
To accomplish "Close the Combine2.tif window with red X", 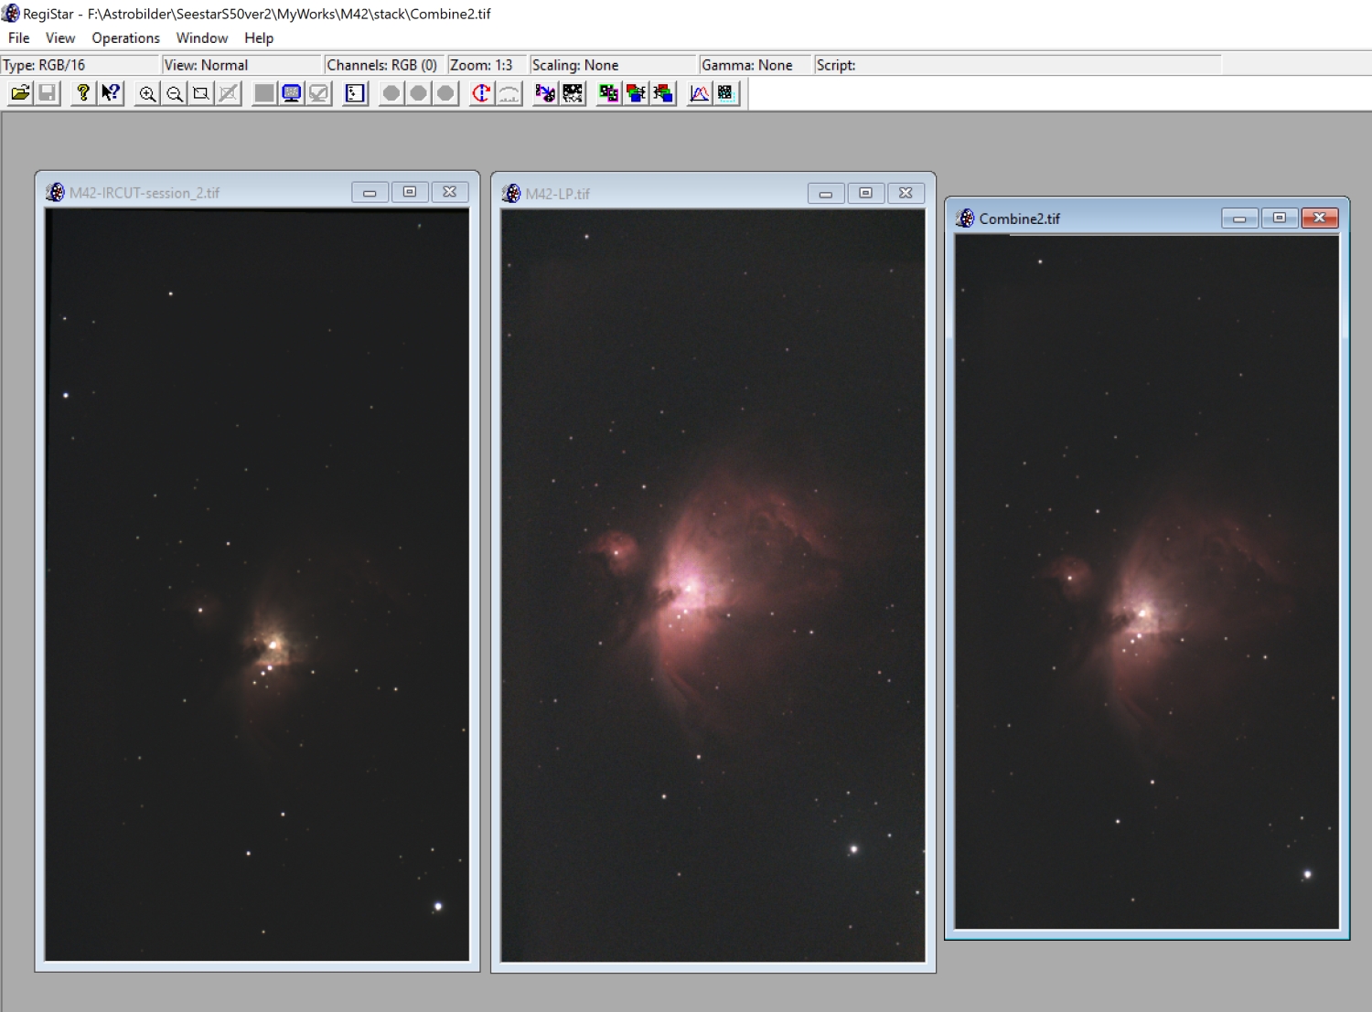I will click(1320, 218).
